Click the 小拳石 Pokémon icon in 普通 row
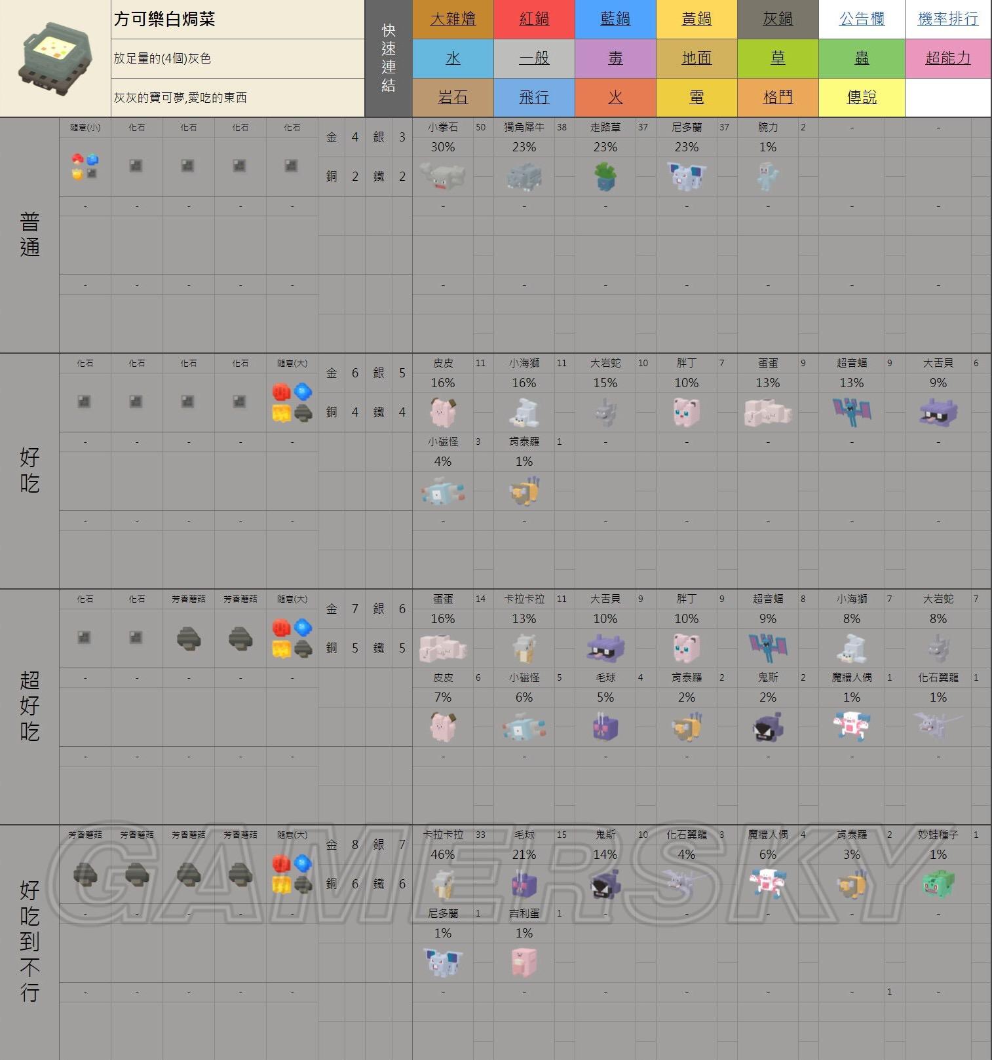Image resolution: width=992 pixels, height=1060 pixels. [443, 177]
